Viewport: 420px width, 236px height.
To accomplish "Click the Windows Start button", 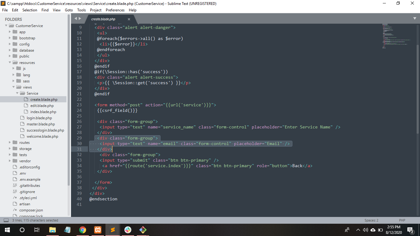I will (x=7, y=230).
